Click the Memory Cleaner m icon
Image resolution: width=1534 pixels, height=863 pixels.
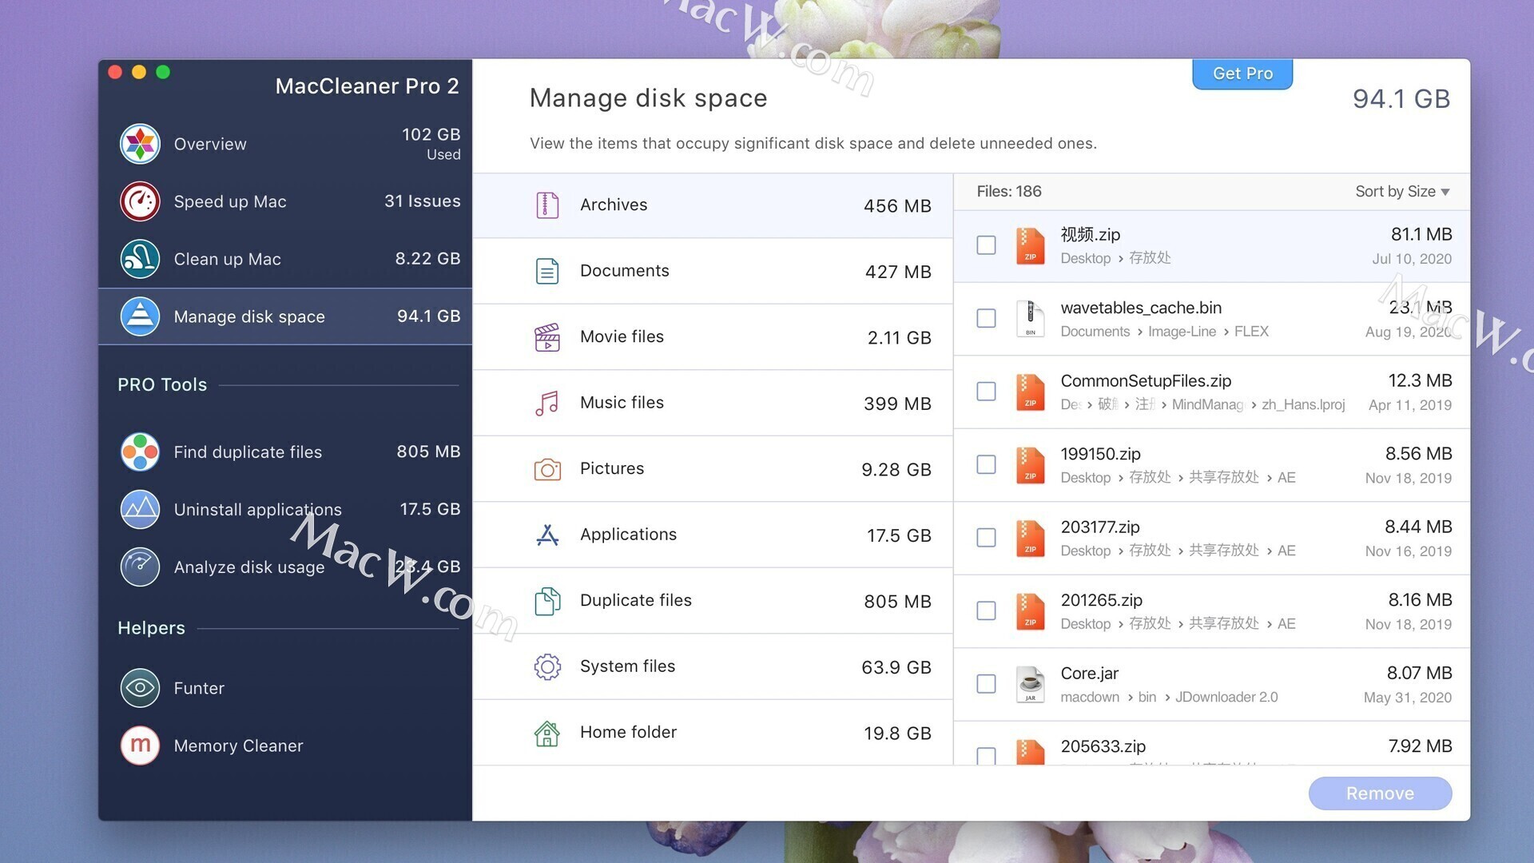pyautogui.click(x=140, y=746)
